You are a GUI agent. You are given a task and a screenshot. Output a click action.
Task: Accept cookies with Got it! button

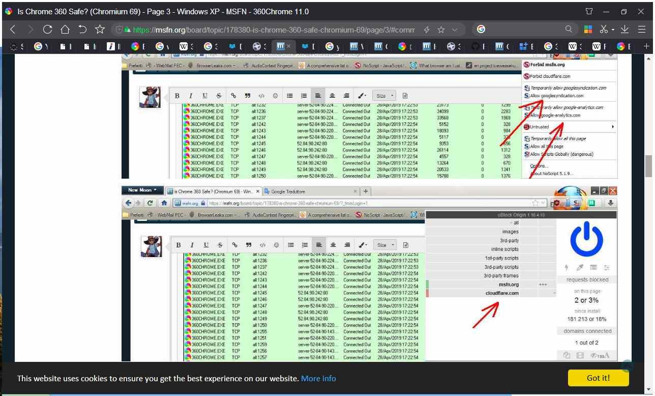click(x=598, y=378)
